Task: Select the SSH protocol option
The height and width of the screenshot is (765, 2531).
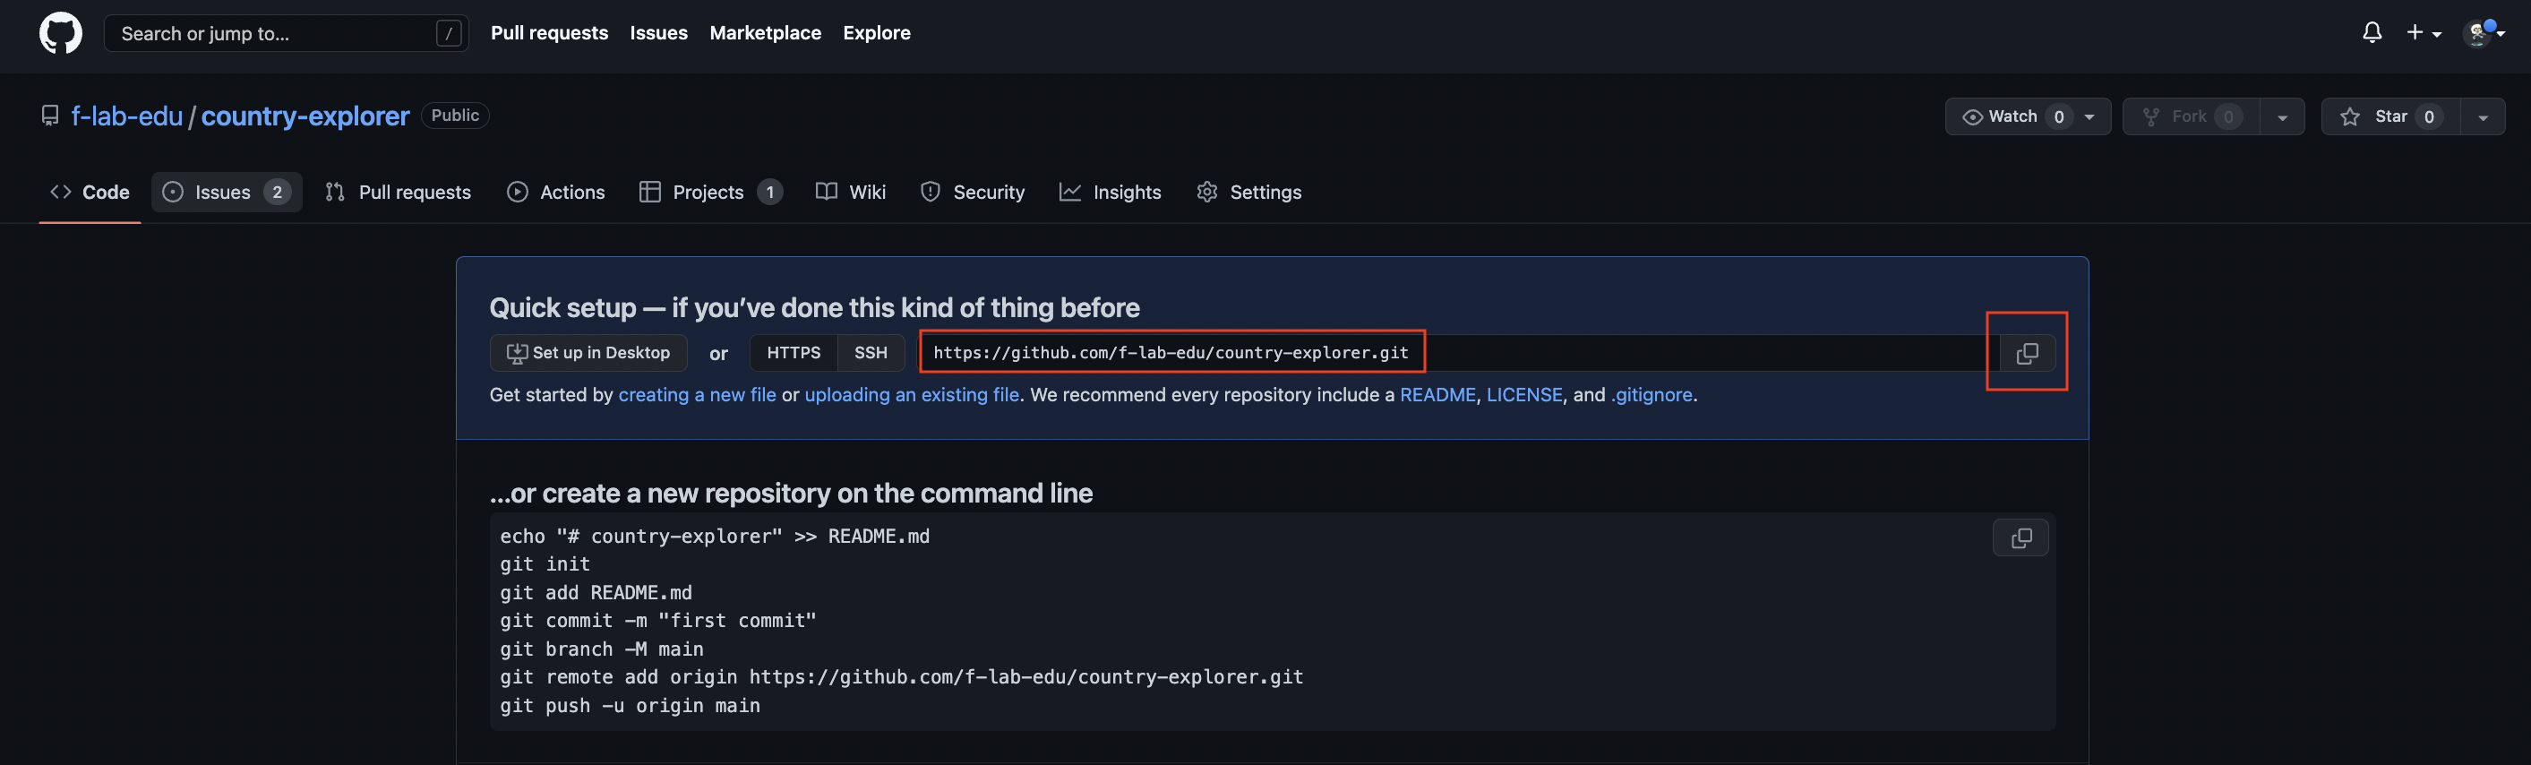Action: 871,353
